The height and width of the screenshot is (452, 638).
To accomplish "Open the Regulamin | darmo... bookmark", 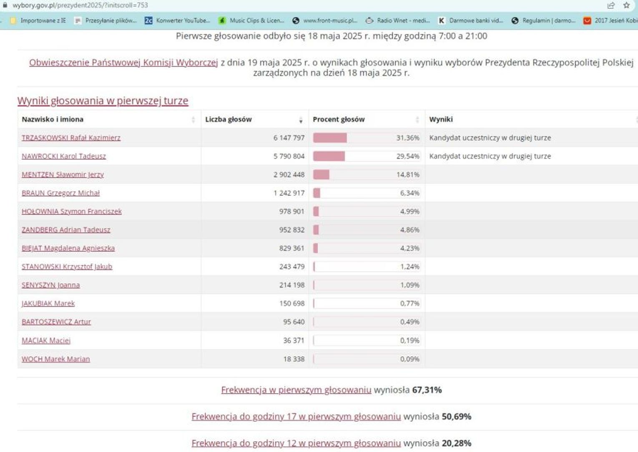I will click(544, 20).
